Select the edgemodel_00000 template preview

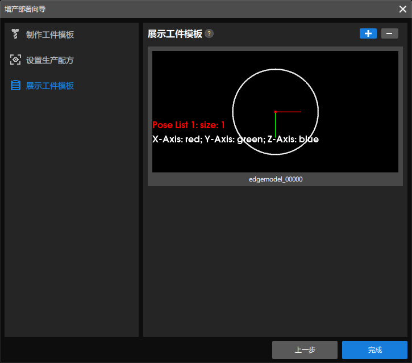coord(275,112)
